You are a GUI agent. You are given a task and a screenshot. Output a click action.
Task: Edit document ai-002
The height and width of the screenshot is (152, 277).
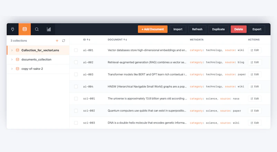254,62
